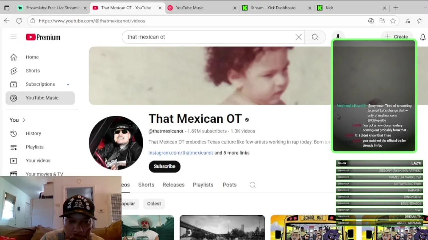Expand the You section chevron
This screenshot has height=240, width=428.
tap(24, 120)
